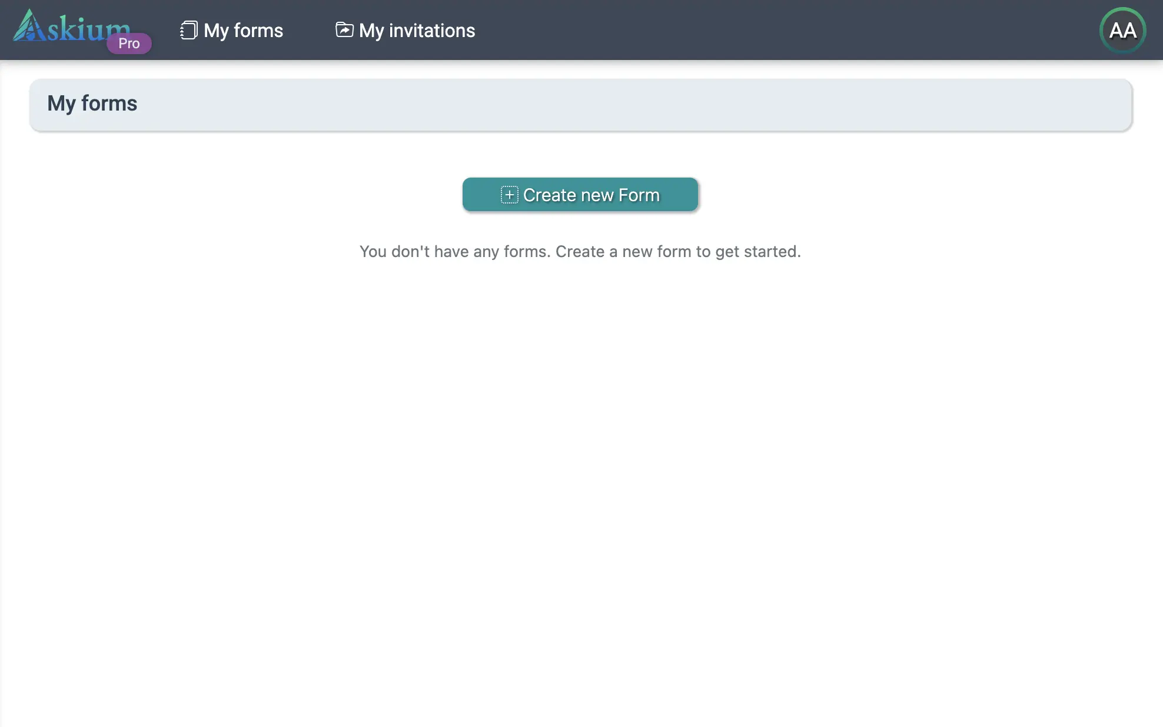This screenshot has width=1163, height=727.
Task: Click the folder-arrow icon beside My invitations
Action: point(344,29)
